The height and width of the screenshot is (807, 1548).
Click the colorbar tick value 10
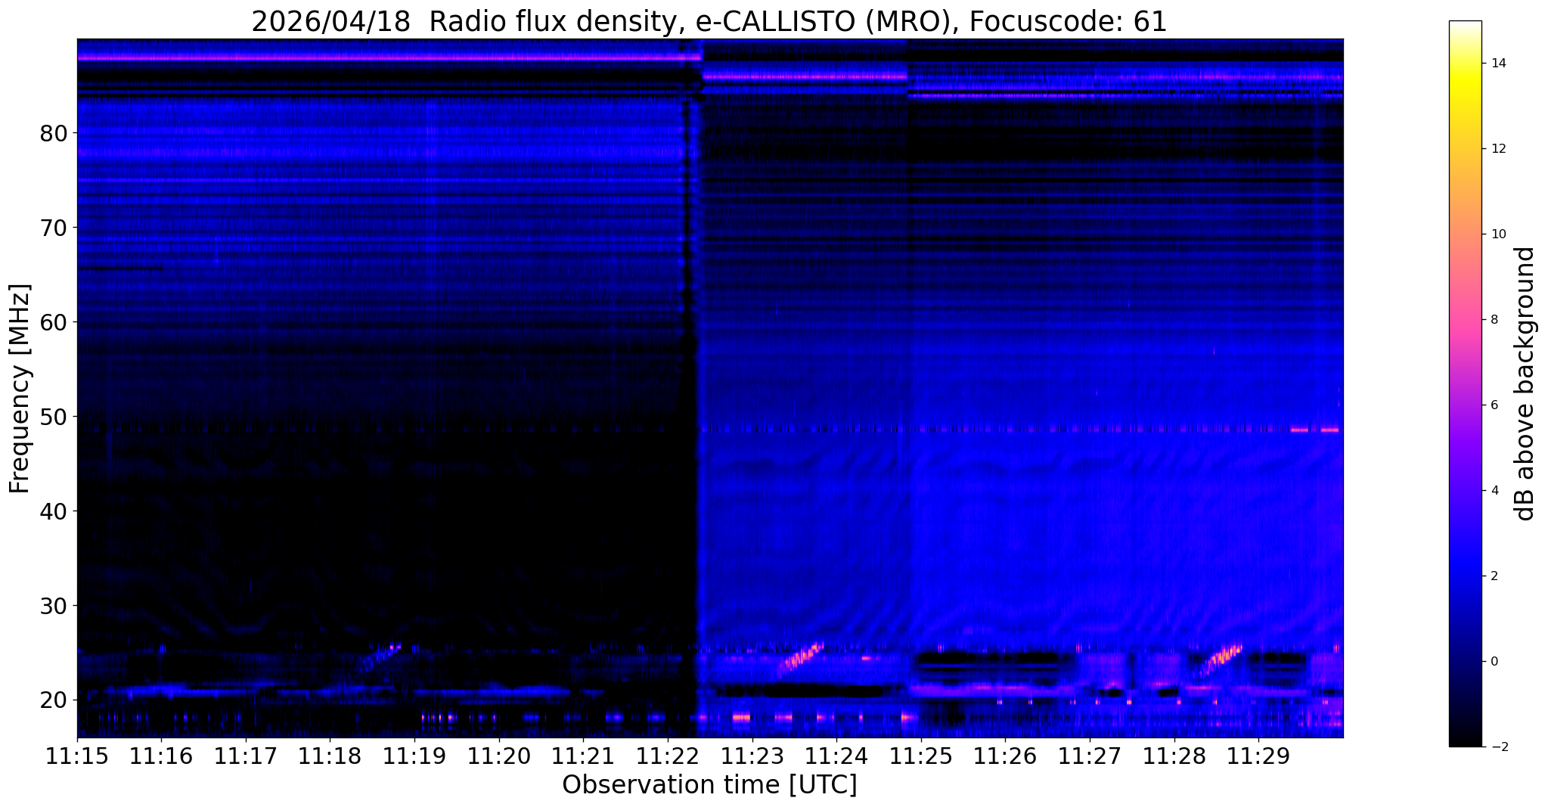point(1497,234)
